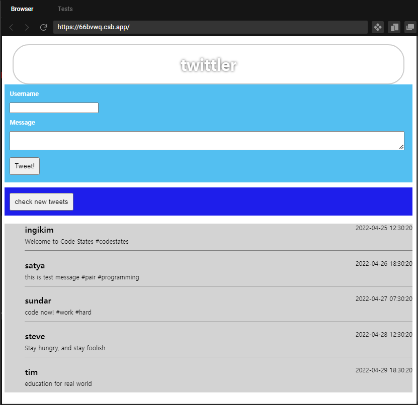The image size is (418, 405).
Task: Grab the Message textarea resize handle
Action: [x=401, y=147]
